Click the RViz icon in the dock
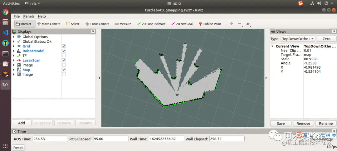 [x=5, y=85]
